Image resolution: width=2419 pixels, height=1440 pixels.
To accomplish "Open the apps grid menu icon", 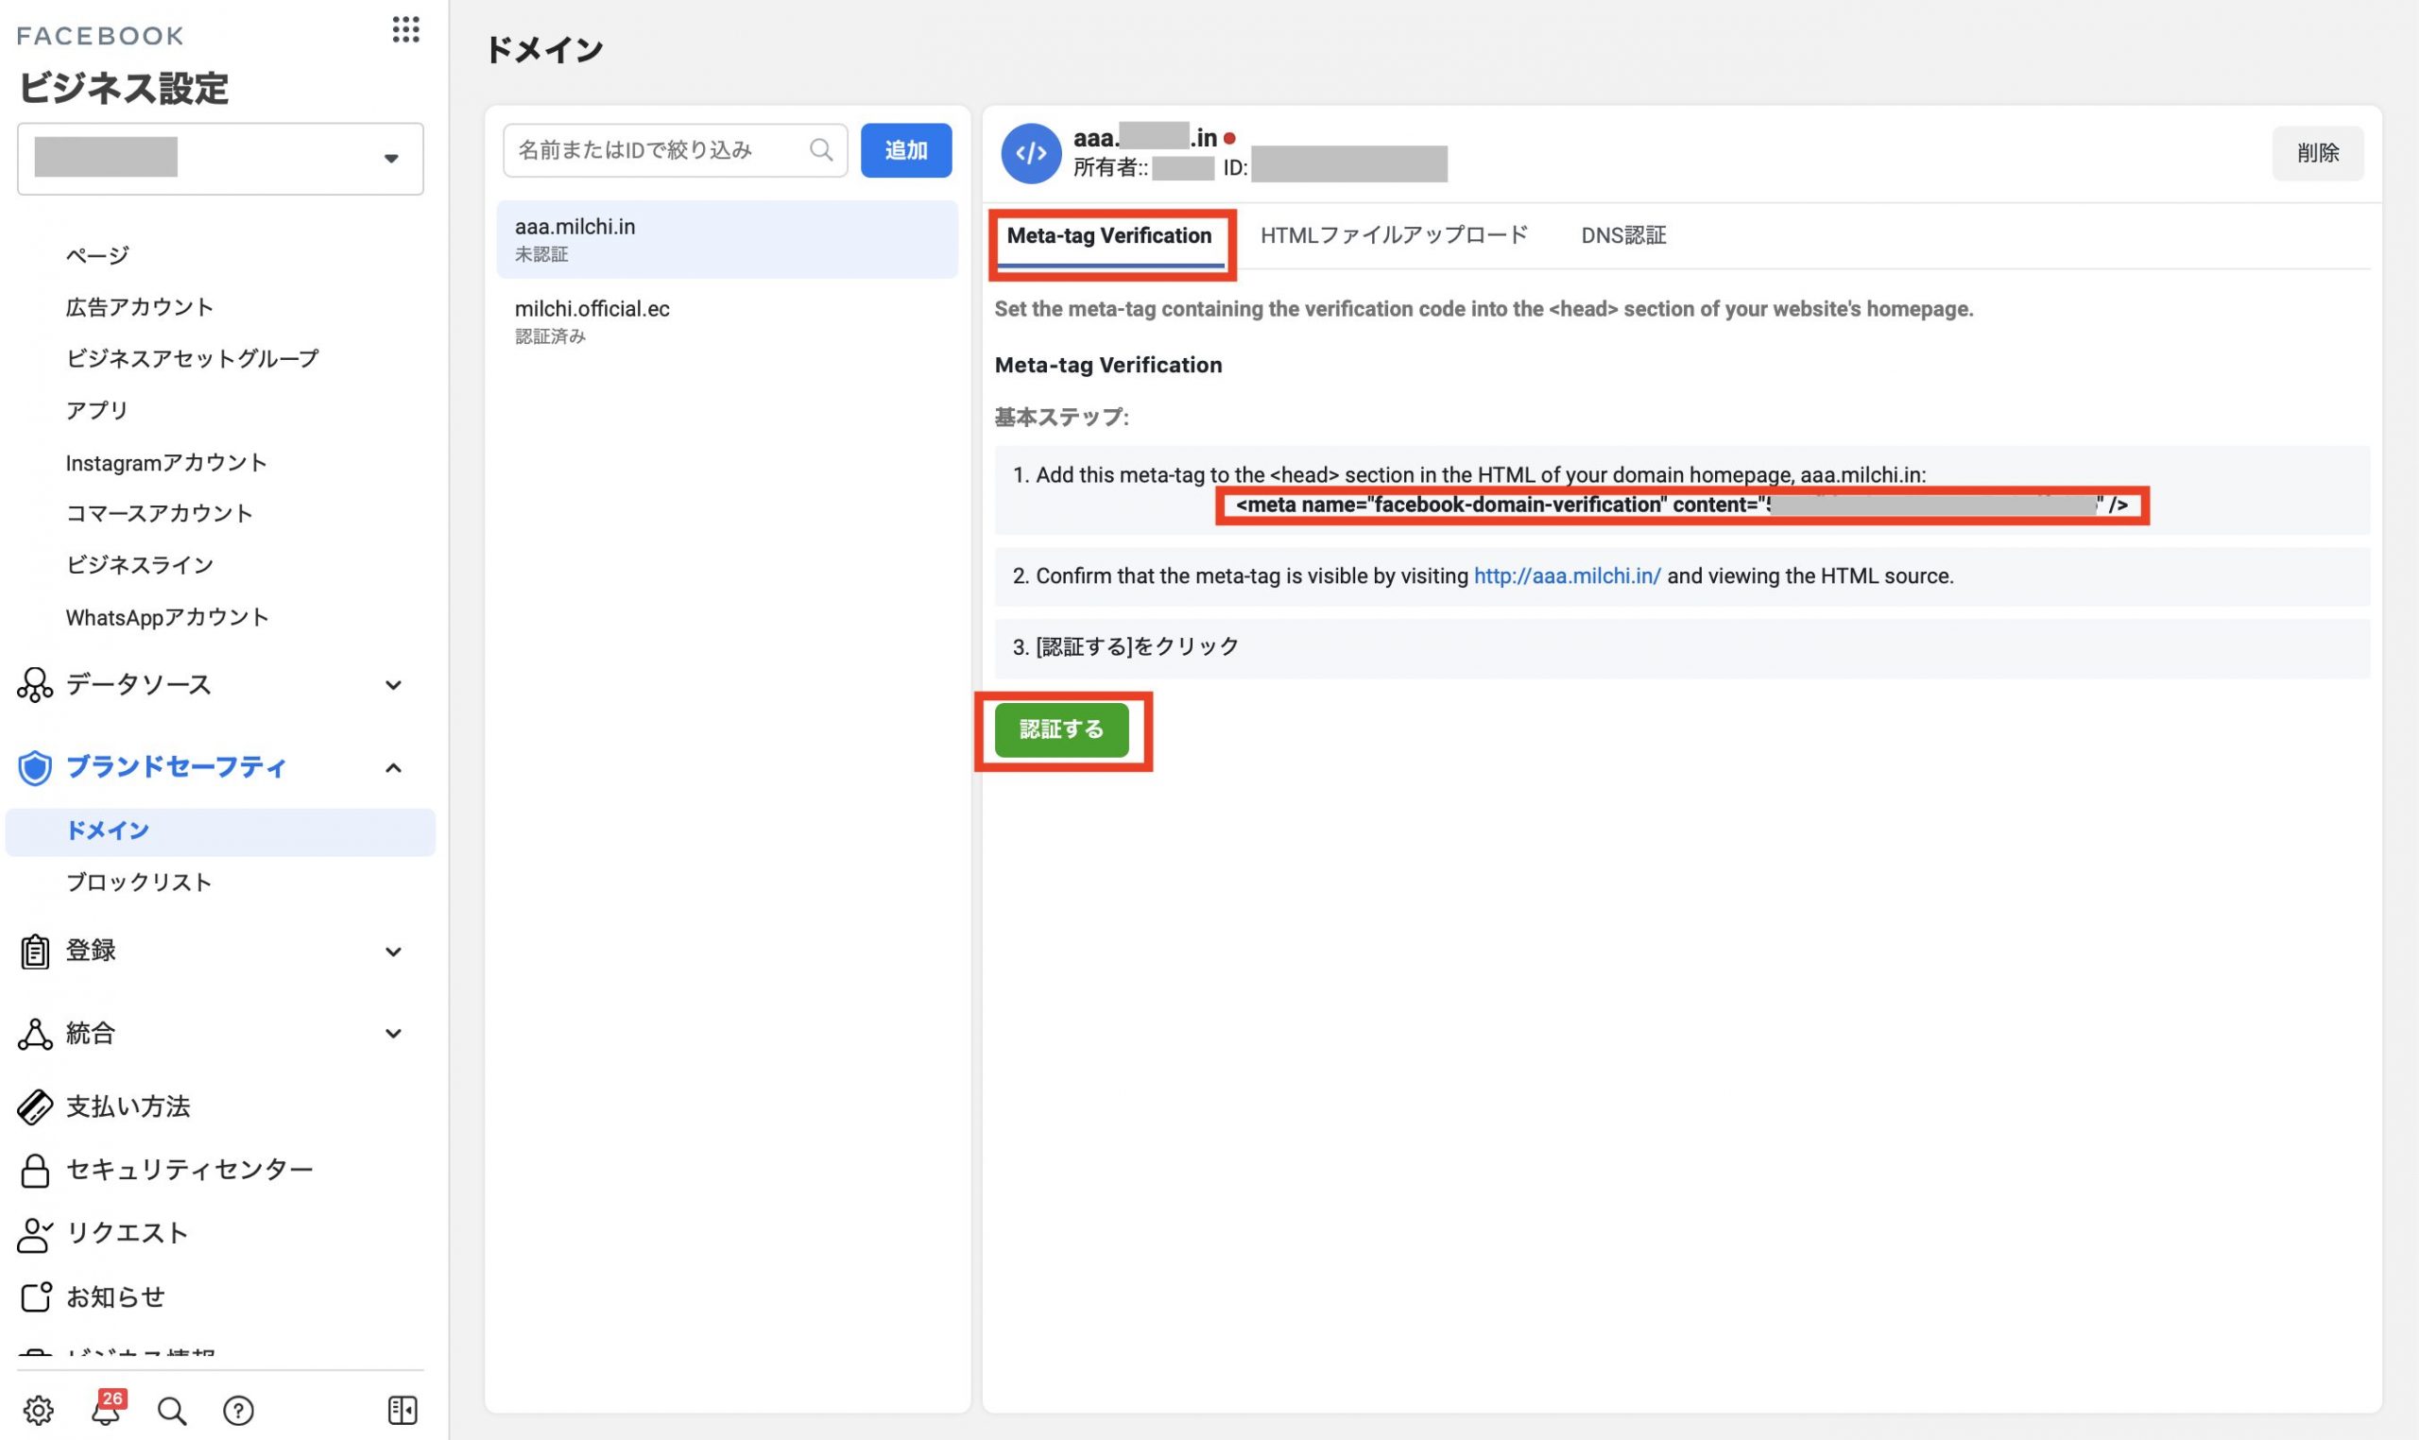I will pyautogui.click(x=405, y=30).
